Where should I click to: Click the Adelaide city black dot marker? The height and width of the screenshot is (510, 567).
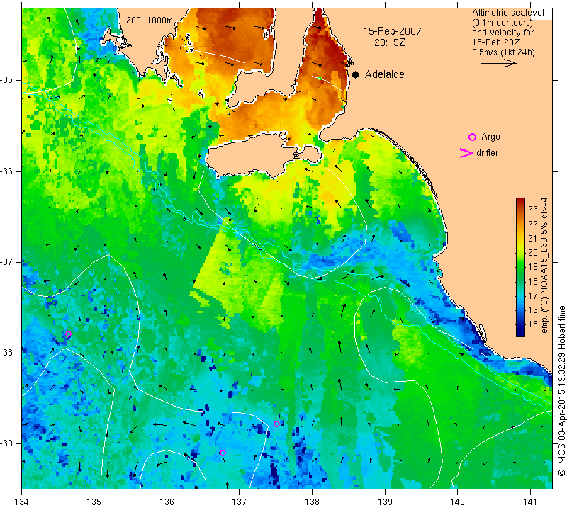click(x=356, y=74)
